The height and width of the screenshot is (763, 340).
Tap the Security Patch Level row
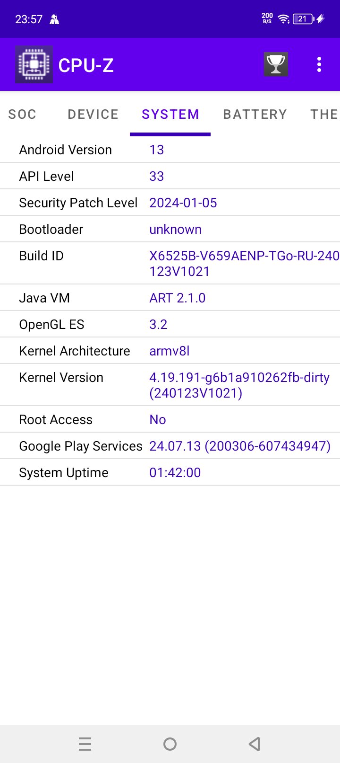tap(170, 203)
